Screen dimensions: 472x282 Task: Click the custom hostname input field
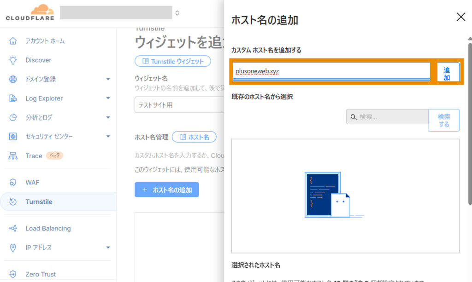click(331, 72)
